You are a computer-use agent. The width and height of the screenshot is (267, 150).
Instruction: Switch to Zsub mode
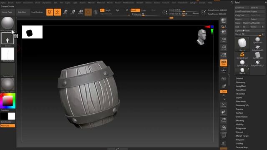[144, 10]
